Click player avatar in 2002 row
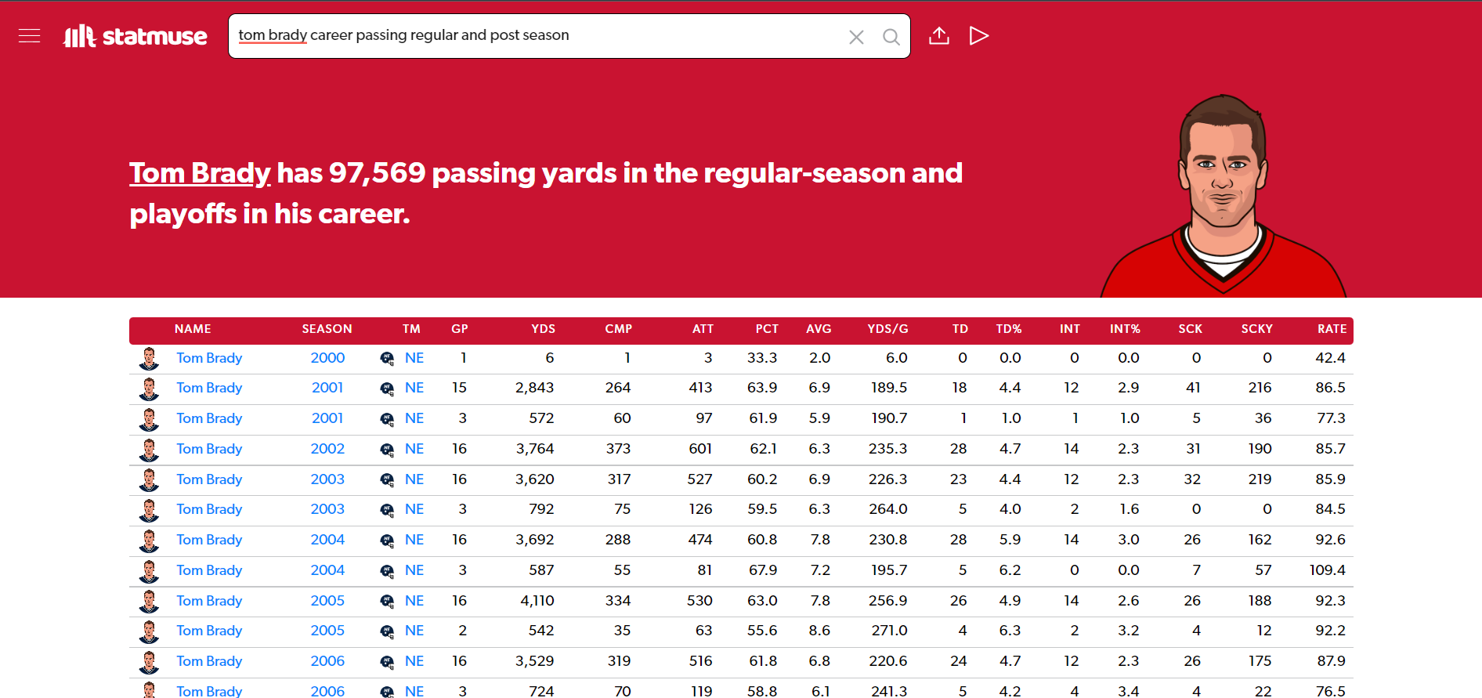The height and width of the screenshot is (698, 1482). tap(149, 450)
